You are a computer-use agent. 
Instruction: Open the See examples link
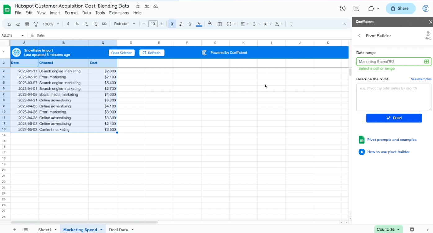[x=421, y=79]
